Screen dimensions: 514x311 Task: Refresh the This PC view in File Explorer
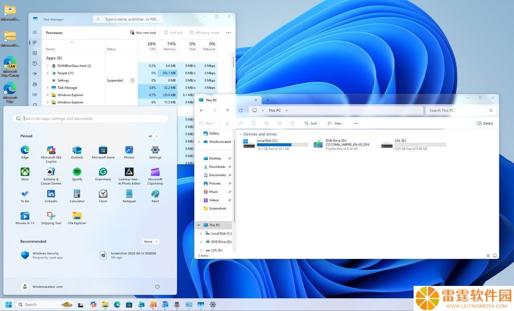[x=240, y=110]
